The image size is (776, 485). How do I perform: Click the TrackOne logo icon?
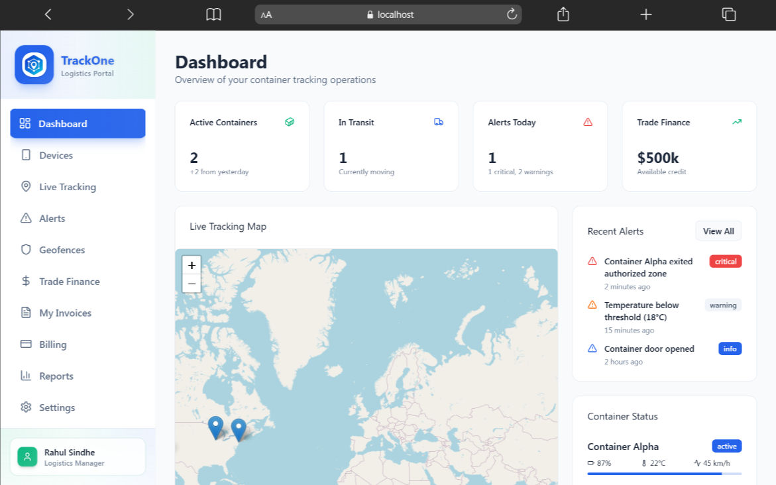click(34, 65)
